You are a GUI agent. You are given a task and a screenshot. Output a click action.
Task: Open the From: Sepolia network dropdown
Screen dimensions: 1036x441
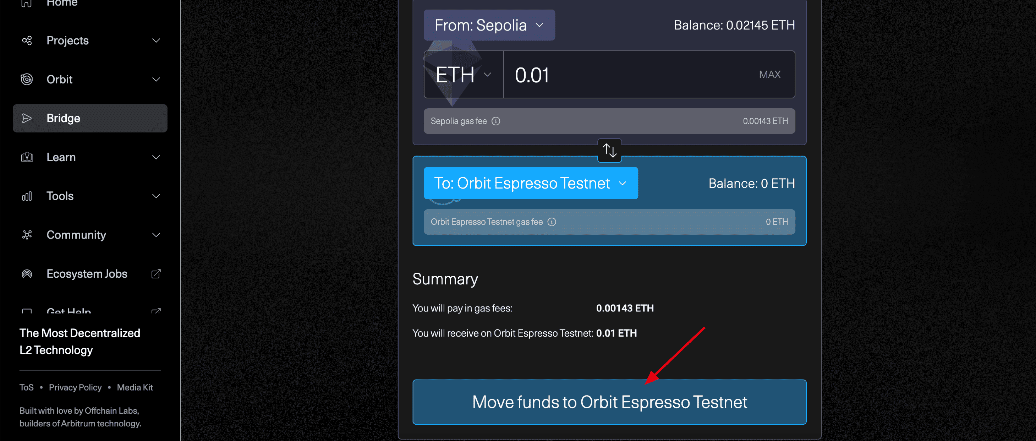[x=489, y=25]
